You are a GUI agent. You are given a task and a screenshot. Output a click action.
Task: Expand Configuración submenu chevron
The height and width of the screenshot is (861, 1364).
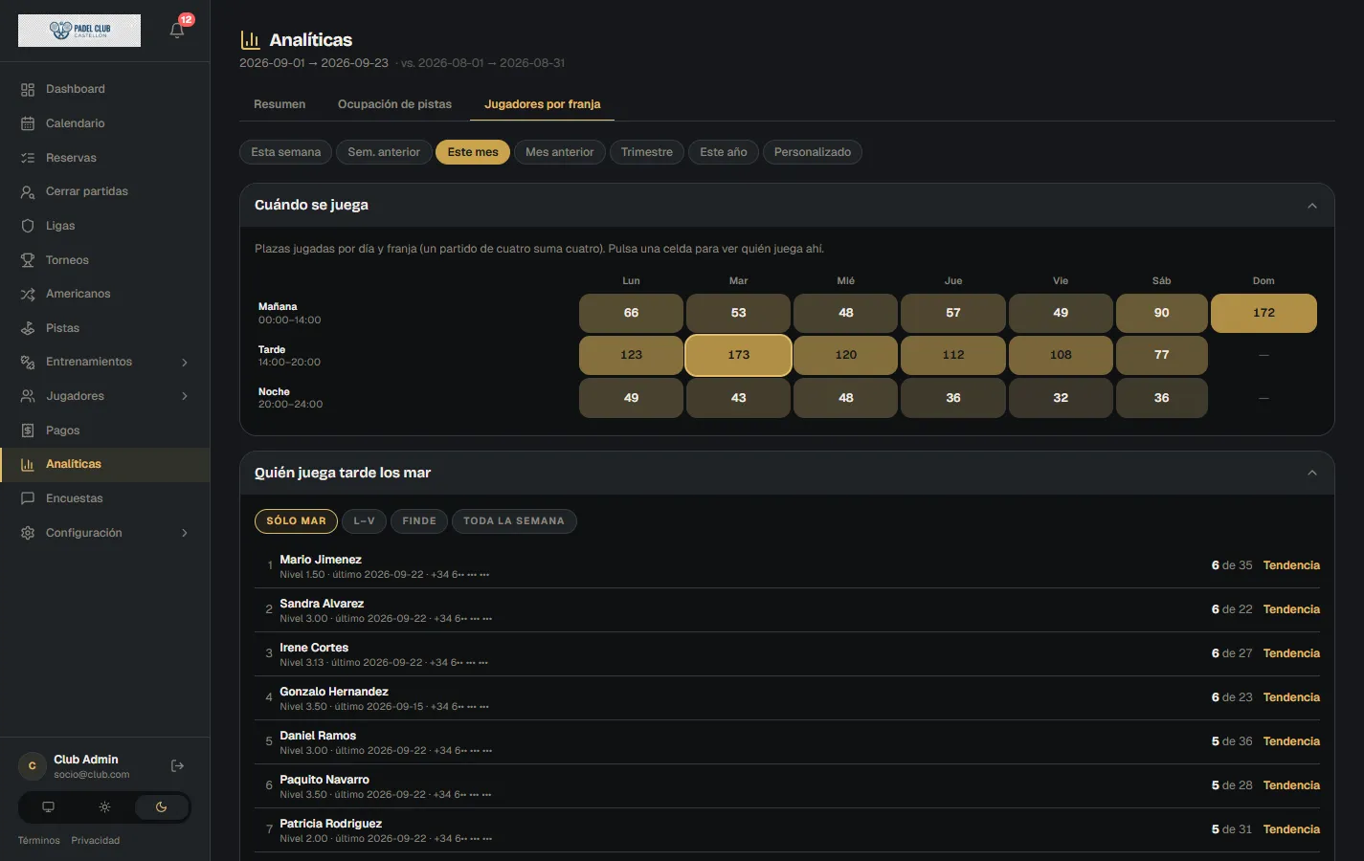tap(185, 533)
